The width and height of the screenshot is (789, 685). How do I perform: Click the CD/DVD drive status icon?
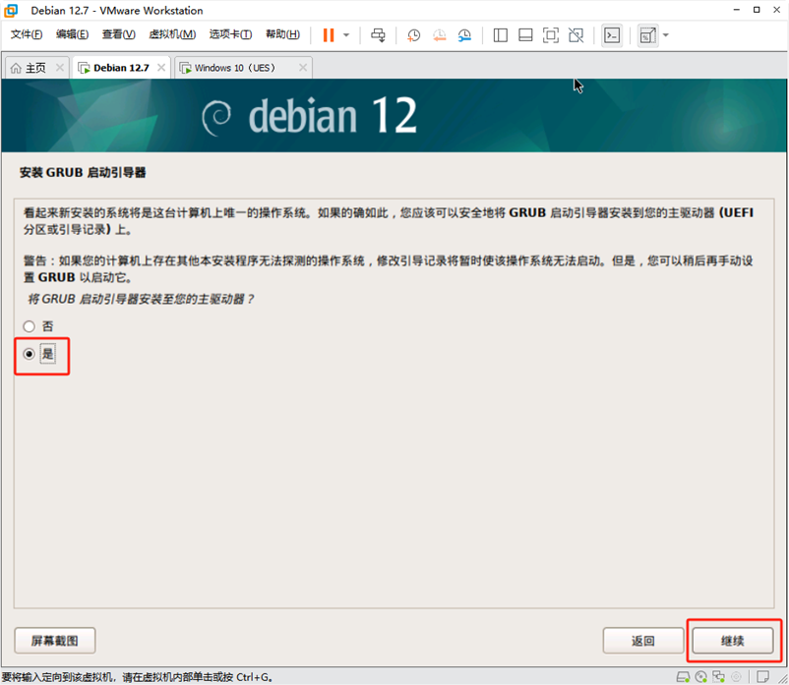coord(700,677)
